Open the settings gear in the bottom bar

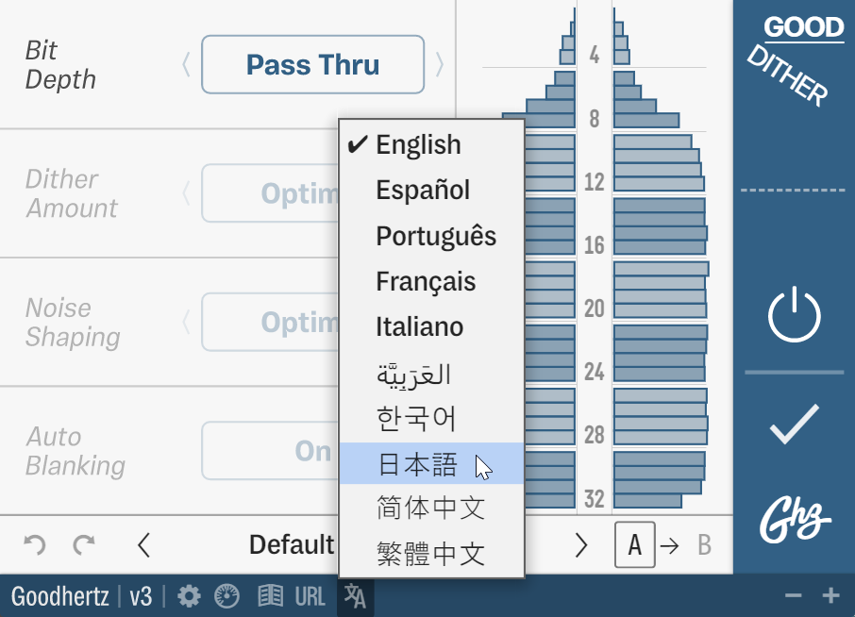coord(189,596)
